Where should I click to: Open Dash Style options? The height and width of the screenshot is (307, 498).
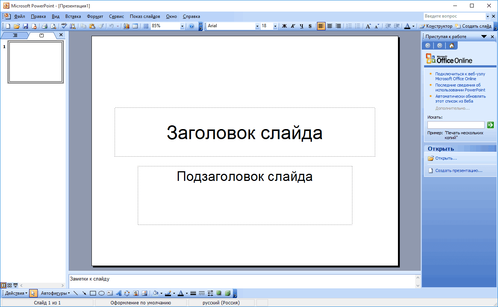tap(202, 293)
